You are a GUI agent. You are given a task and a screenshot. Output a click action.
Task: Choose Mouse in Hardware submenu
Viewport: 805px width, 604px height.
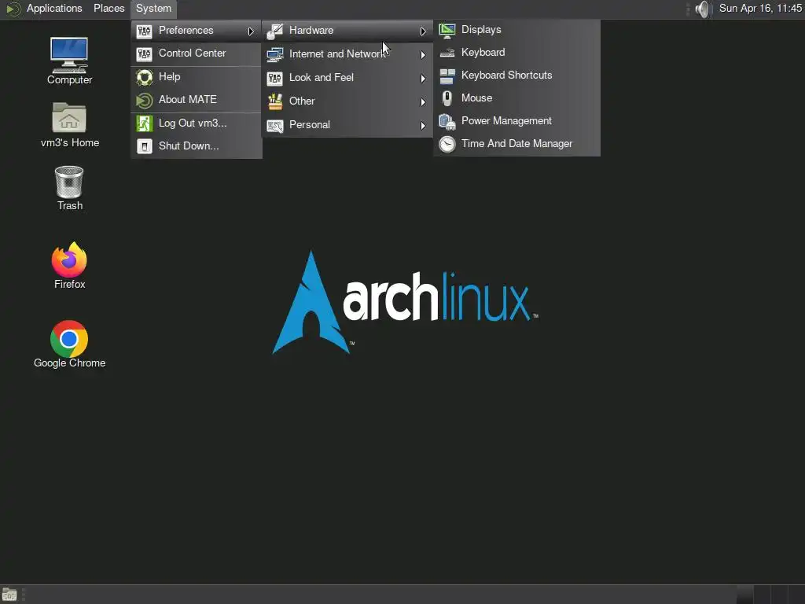(x=516, y=98)
